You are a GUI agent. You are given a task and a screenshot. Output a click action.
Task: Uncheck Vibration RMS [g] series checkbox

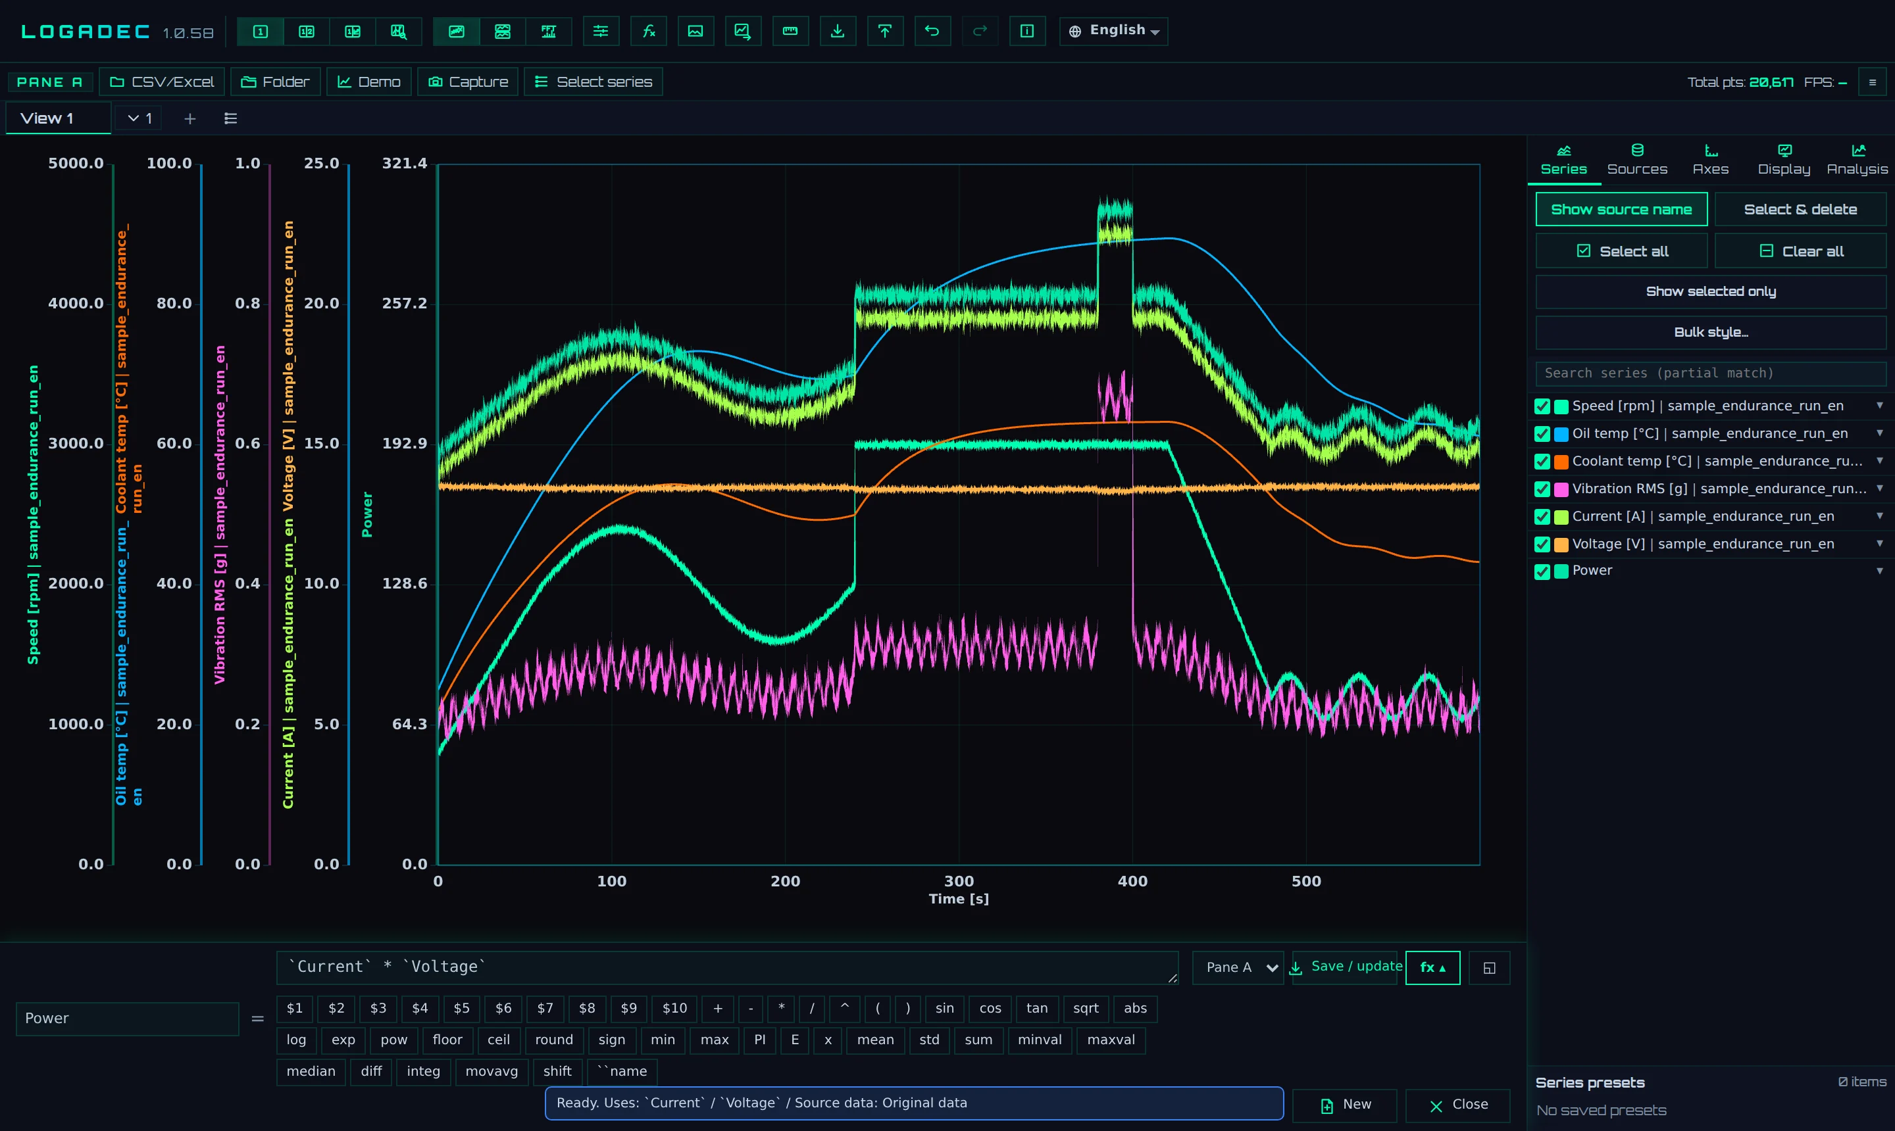click(x=1542, y=489)
